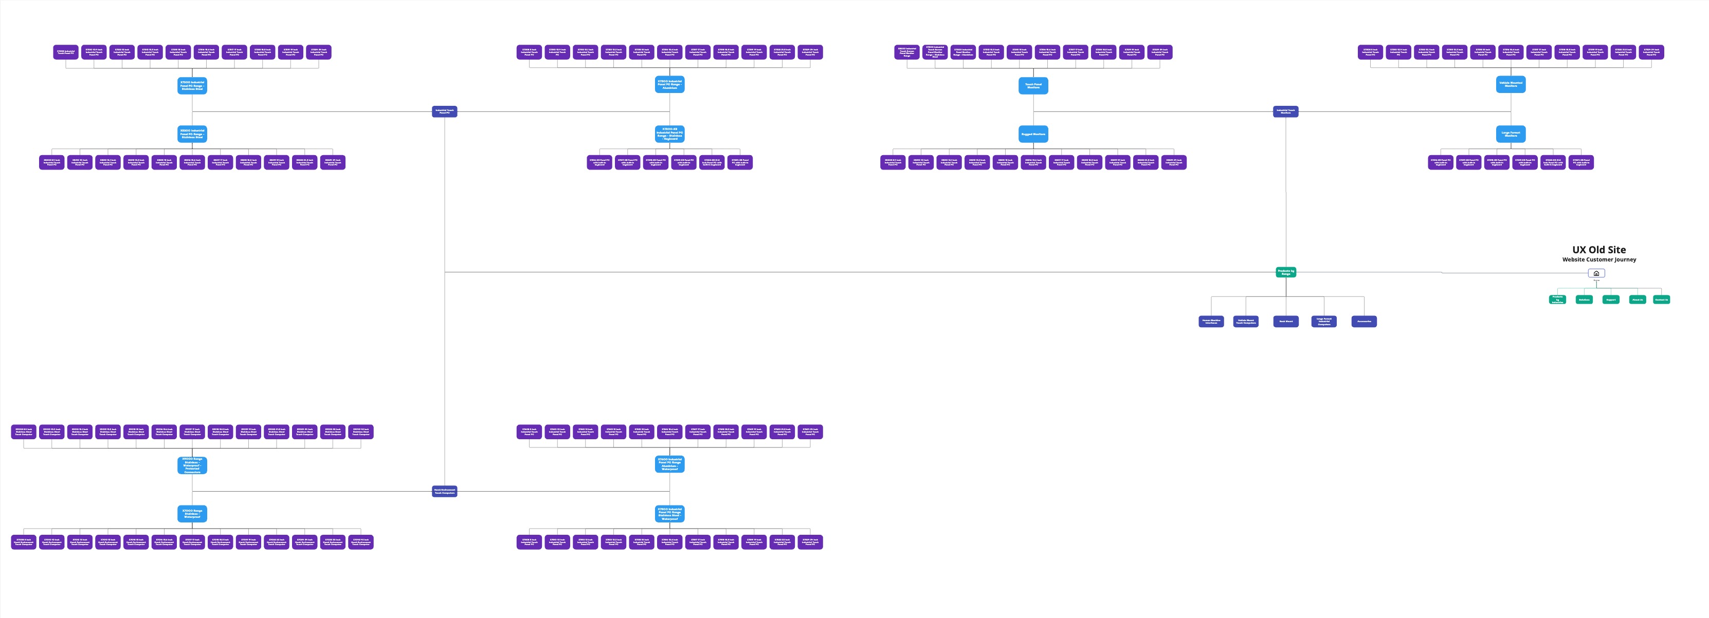Click the Accessories node

pyautogui.click(x=1364, y=322)
